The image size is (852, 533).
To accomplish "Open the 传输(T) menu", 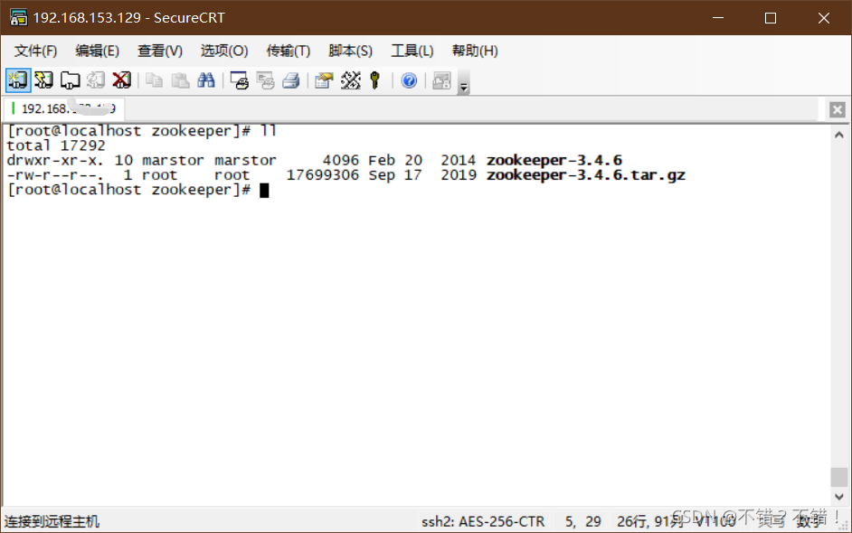I will (288, 51).
